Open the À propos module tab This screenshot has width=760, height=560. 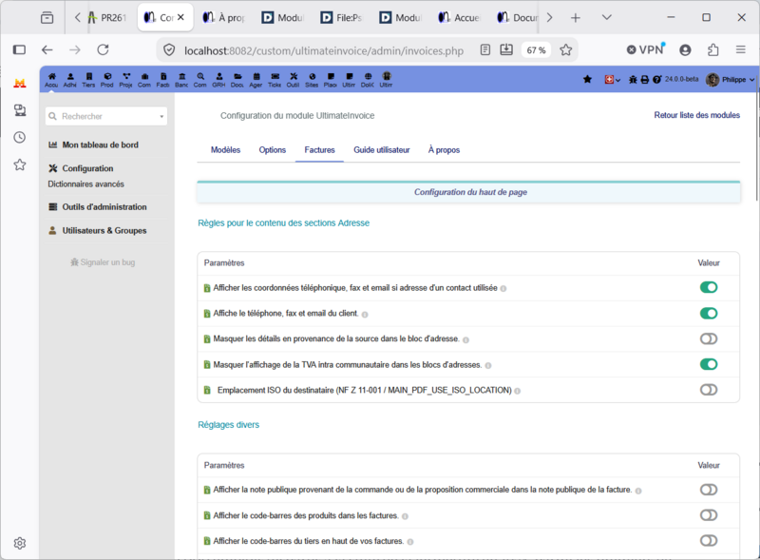(x=444, y=150)
